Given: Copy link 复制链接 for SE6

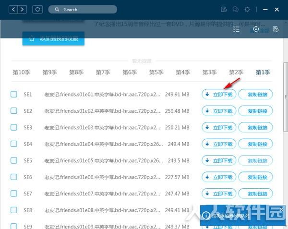Looking at the screenshot, I should pyautogui.click(x=255, y=177).
